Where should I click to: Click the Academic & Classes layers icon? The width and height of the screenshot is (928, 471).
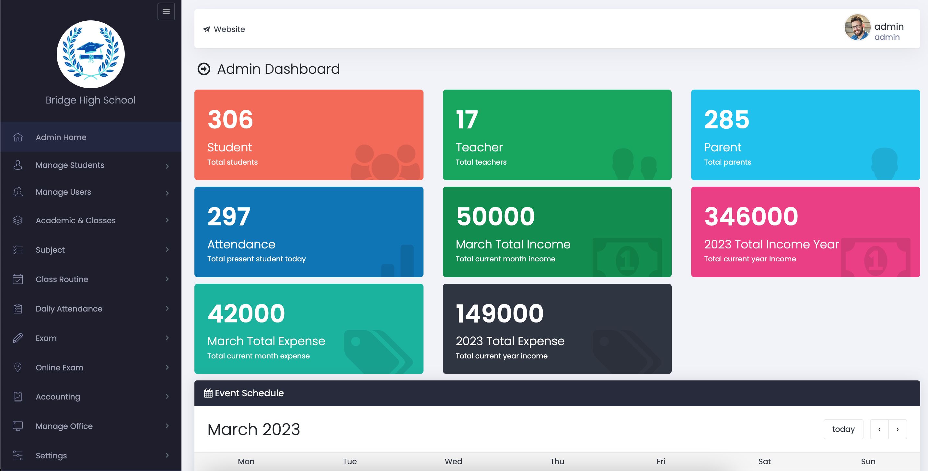click(x=17, y=220)
